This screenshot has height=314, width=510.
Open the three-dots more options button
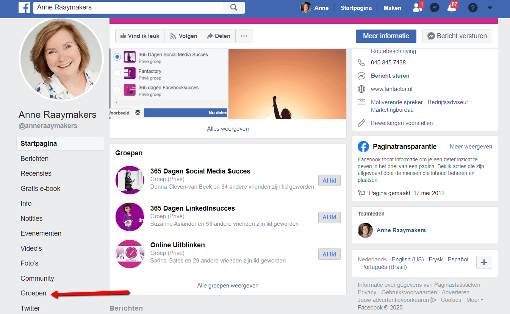(244, 36)
